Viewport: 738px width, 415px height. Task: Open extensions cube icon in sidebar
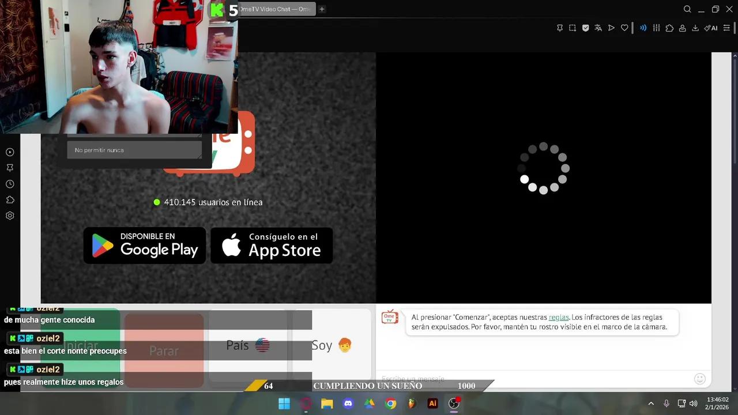10,200
